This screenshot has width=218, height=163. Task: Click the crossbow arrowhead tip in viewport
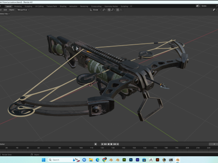164,86
